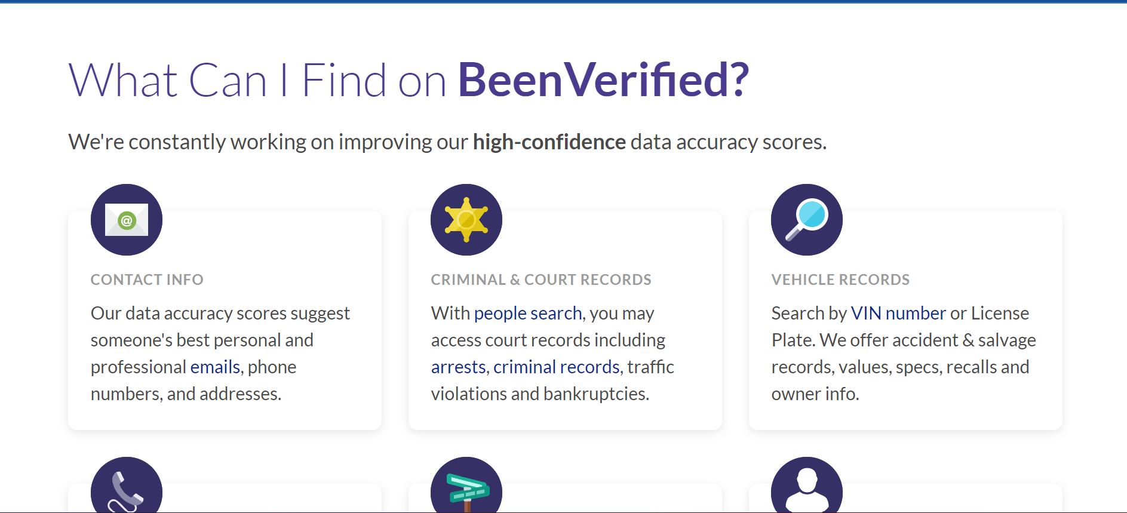Visit the "criminal records" link
Image resolution: width=1127 pixels, height=513 pixels.
[557, 367]
